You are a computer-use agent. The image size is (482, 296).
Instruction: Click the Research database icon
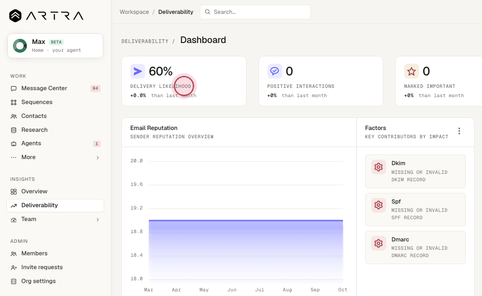[13, 130]
